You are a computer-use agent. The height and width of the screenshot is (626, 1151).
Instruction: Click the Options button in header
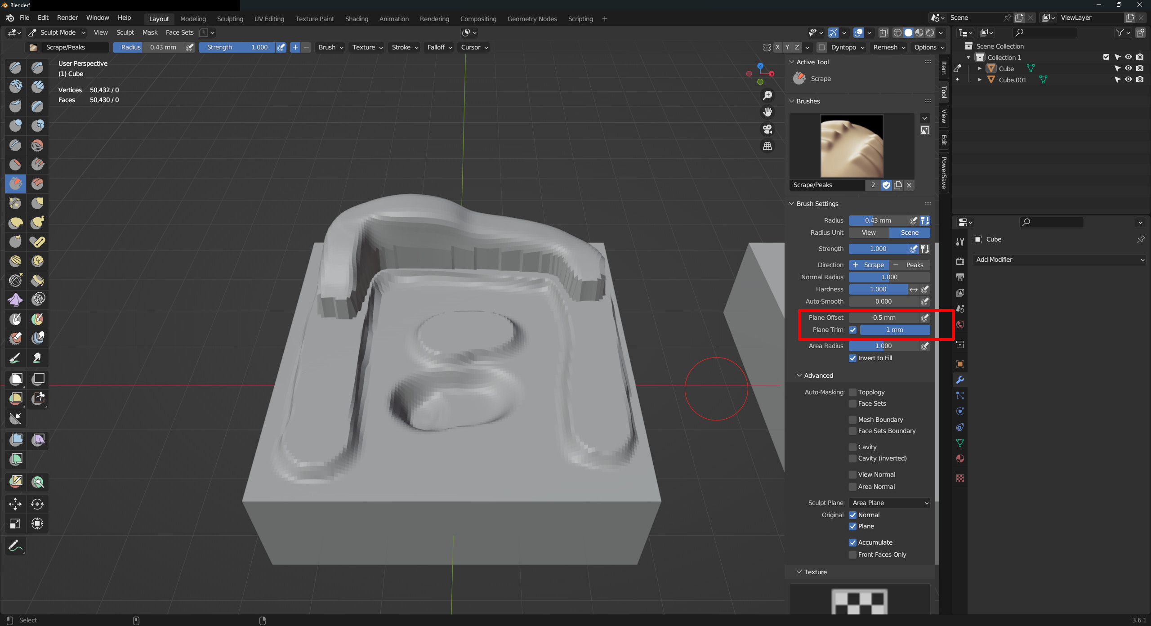coord(928,47)
